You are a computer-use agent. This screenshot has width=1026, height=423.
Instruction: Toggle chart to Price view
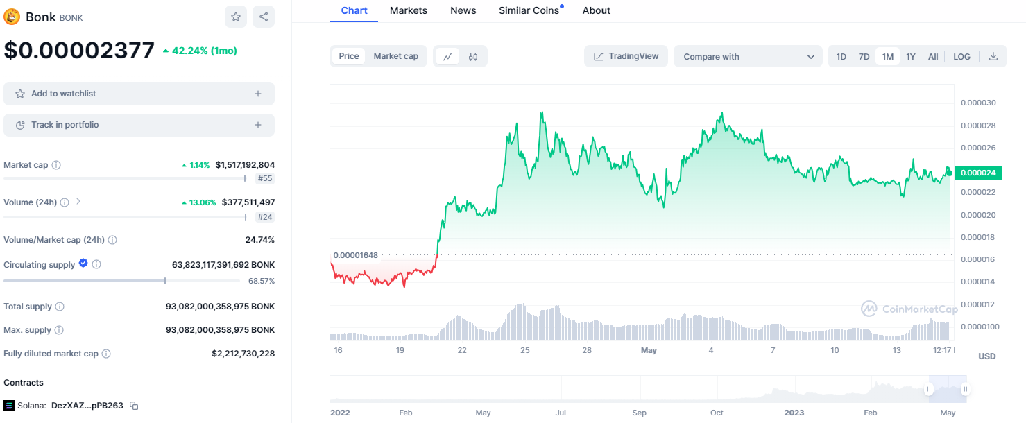pyautogui.click(x=349, y=56)
